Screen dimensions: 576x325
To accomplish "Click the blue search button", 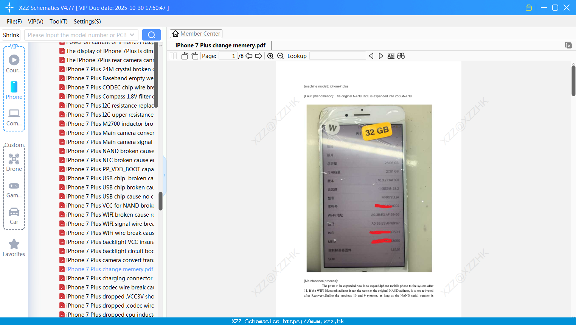I will pos(151,35).
